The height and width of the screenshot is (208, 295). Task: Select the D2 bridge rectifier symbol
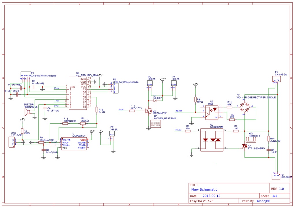pyautogui.click(x=244, y=107)
